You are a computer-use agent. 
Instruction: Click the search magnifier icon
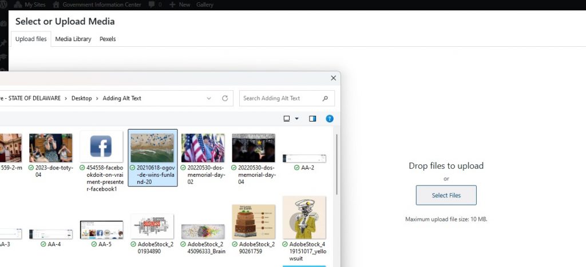pos(325,98)
